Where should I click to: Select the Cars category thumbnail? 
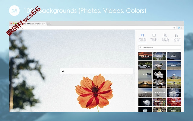tap(145, 65)
